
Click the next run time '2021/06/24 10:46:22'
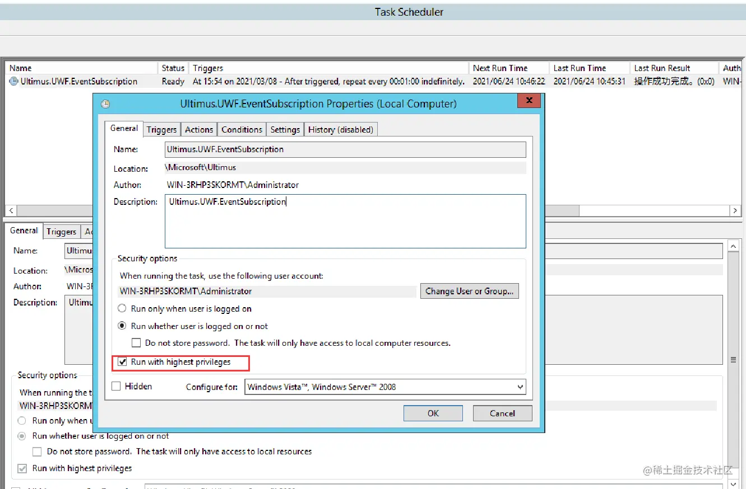[509, 81]
